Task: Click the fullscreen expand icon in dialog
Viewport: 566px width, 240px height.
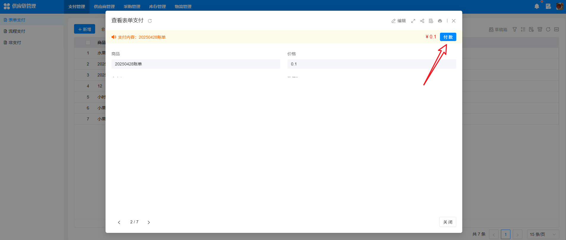Action: coord(413,21)
